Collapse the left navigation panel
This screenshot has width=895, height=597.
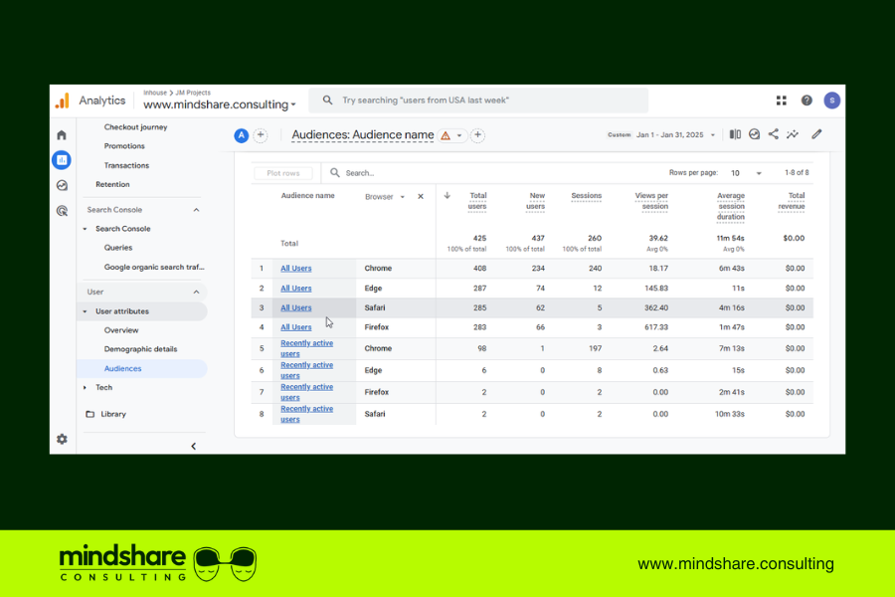pyautogui.click(x=194, y=446)
